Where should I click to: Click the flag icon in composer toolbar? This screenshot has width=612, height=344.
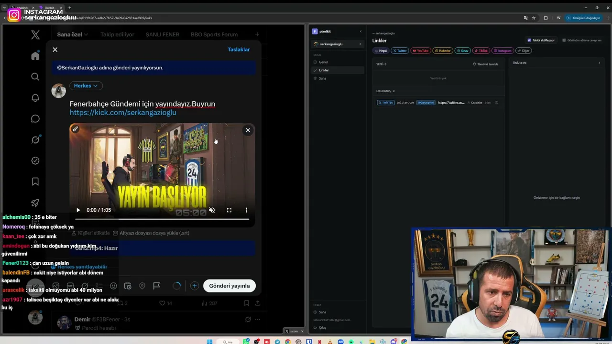coord(156,286)
